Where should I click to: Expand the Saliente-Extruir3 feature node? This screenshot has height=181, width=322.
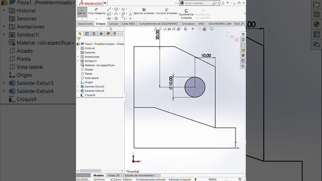(x=78, y=86)
